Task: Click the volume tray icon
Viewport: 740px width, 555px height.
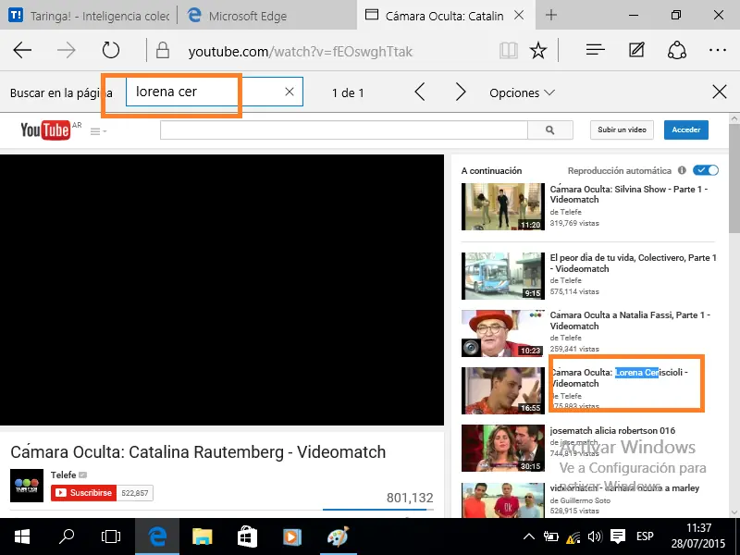Action: click(x=595, y=536)
